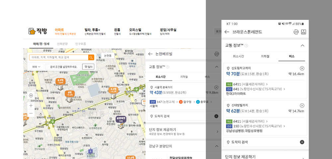Remove 서울역 본옥까지 route card
This screenshot has height=159, width=332.
[216, 87]
